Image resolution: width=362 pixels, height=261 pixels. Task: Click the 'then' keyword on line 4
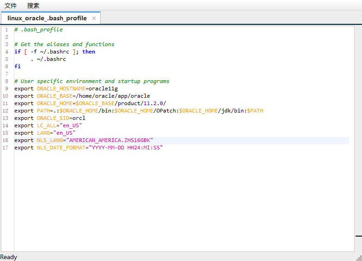pos(89,52)
